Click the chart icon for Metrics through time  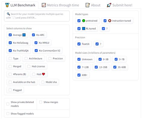click(x=44, y=5)
